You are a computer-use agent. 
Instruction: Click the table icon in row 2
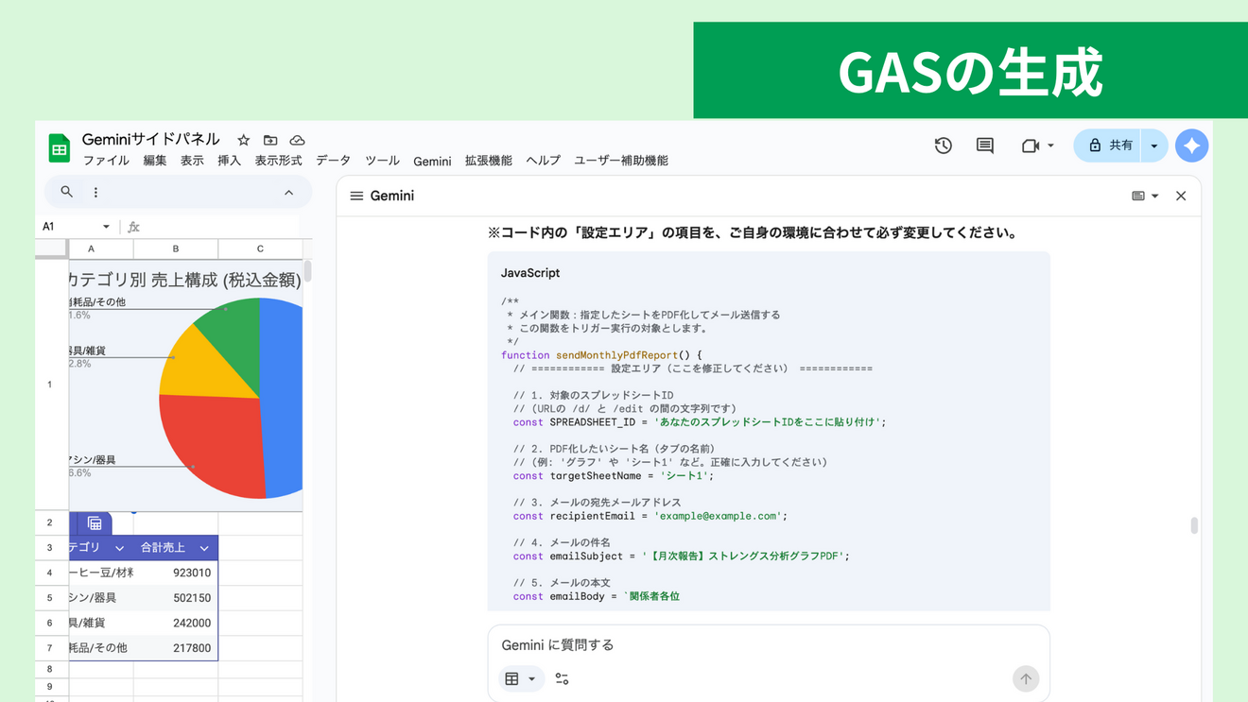tap(95, 523)
